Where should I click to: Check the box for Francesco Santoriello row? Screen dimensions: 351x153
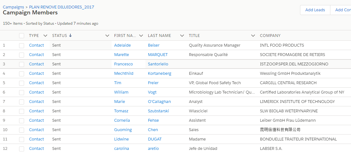tap(22, 64)
